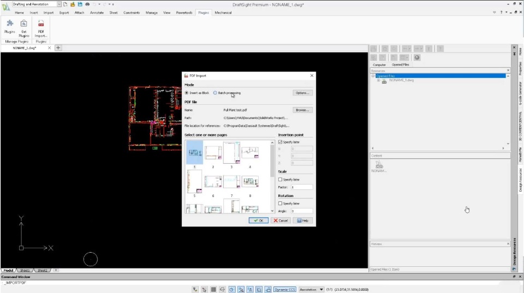Print the drawing using the printer icon
Screen dimensions: 524x293
[87, 4]
